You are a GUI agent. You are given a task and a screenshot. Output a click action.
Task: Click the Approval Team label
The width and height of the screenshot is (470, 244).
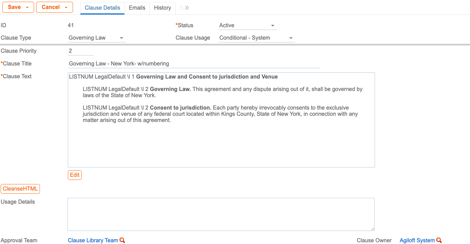(19, 241)
